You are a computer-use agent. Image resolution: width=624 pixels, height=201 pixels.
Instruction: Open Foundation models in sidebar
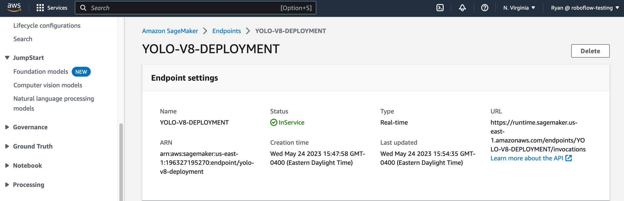tap(41, 72)
